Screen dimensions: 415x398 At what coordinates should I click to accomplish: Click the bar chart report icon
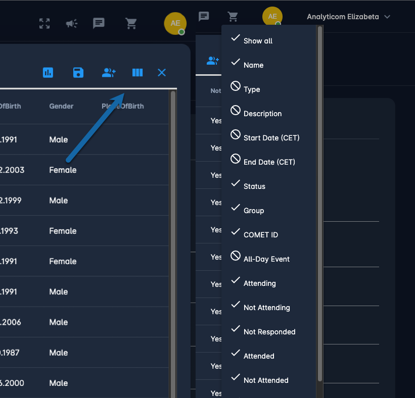pyautogui.click(x=48, y=73)
